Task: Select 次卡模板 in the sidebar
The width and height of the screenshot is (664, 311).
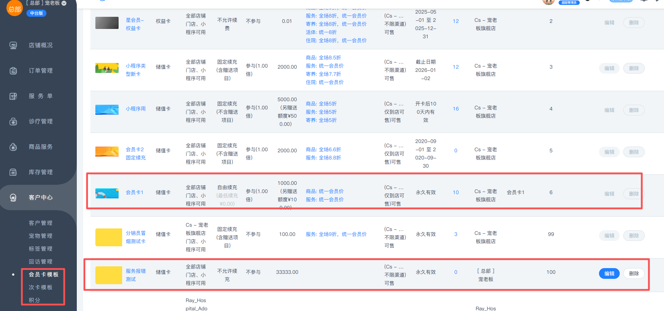Action: (40, 287)
